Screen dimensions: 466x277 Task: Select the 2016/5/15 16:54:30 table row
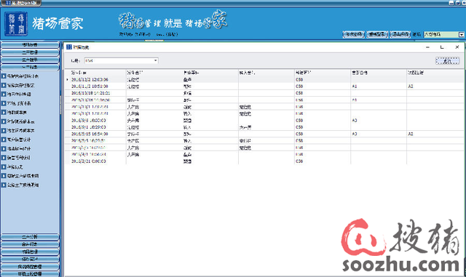point(264,135)
